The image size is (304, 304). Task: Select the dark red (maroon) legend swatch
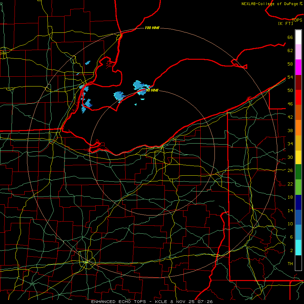[298, 82]
